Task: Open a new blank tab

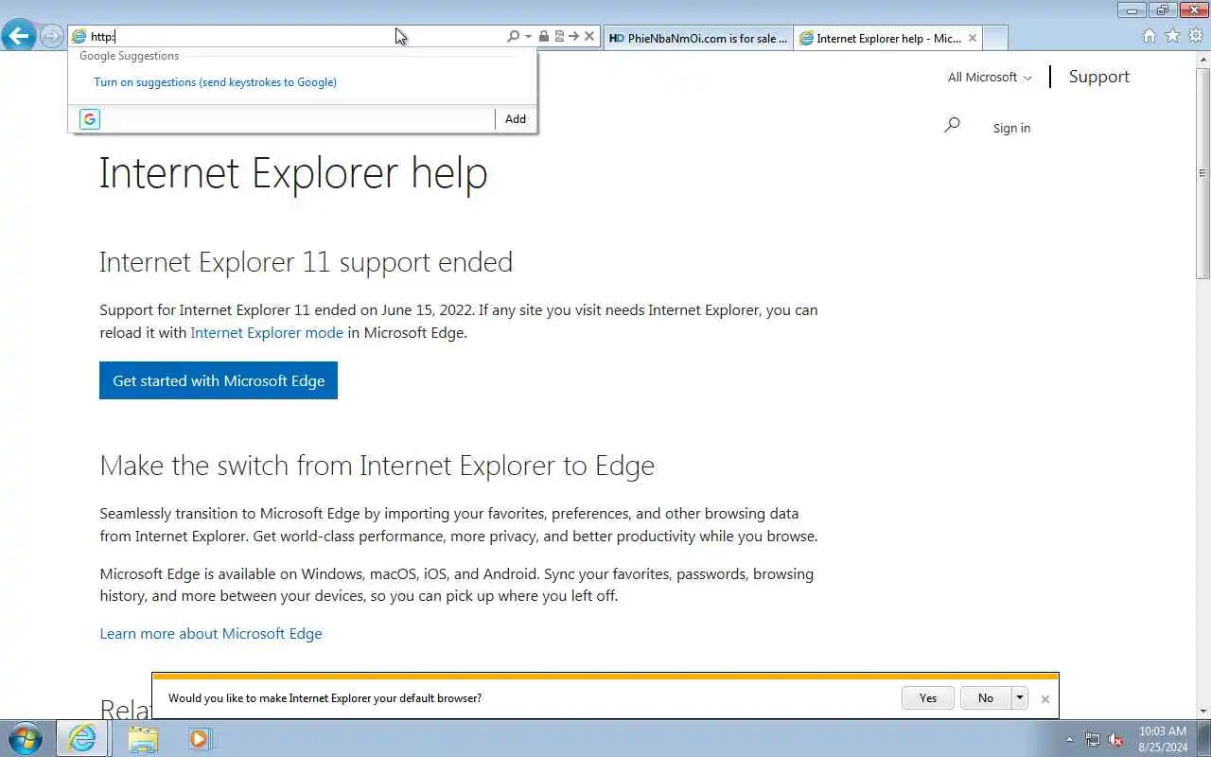Action: point(994,38)
